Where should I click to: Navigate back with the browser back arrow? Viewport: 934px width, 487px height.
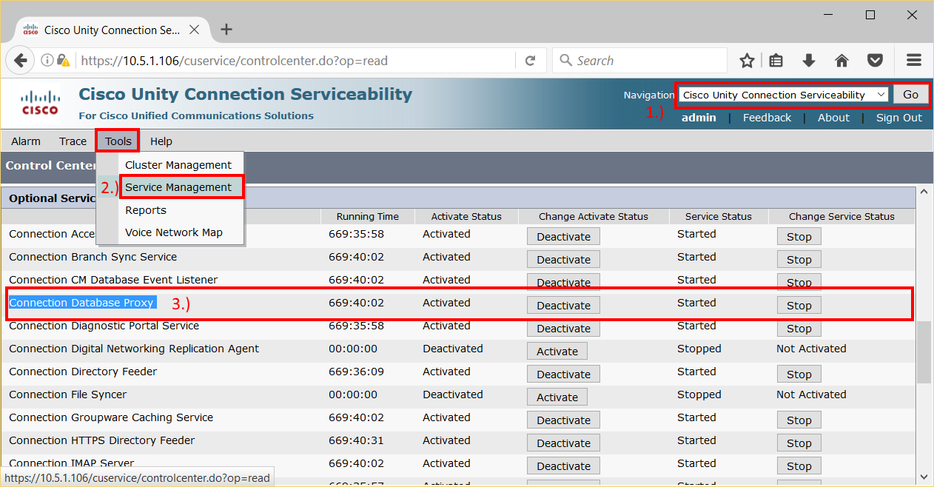tap(20, 60)
